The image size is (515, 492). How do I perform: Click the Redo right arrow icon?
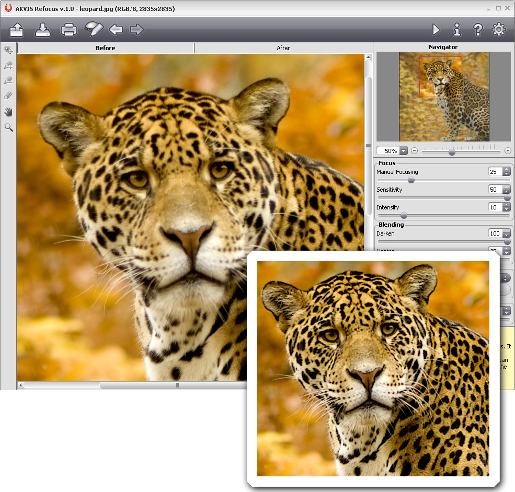[136, 30]
